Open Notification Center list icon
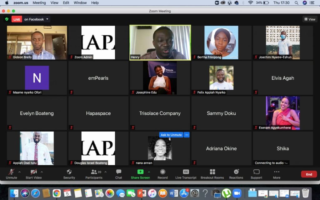This screenshot has height=200, width=320. coord(312,3)
